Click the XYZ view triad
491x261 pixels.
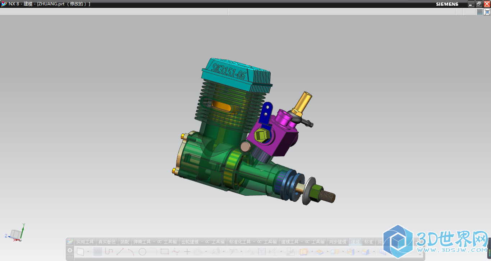[15, 232]
